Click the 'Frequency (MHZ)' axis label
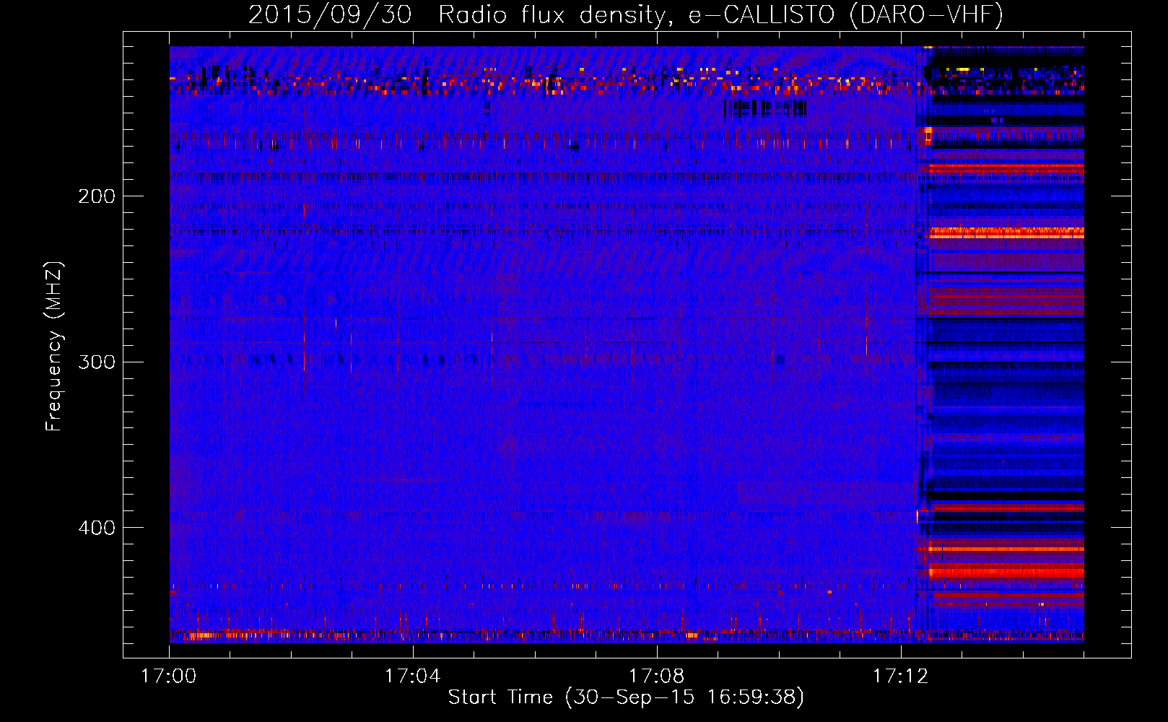 click(x=53, y=347)
